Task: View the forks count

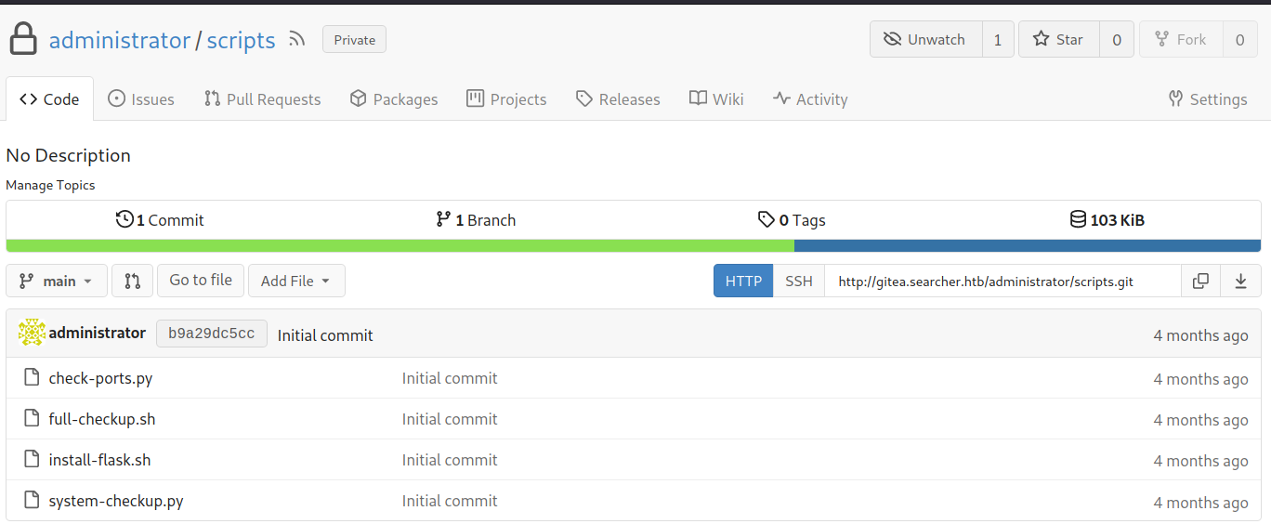Action: [x=1239, y=39]
